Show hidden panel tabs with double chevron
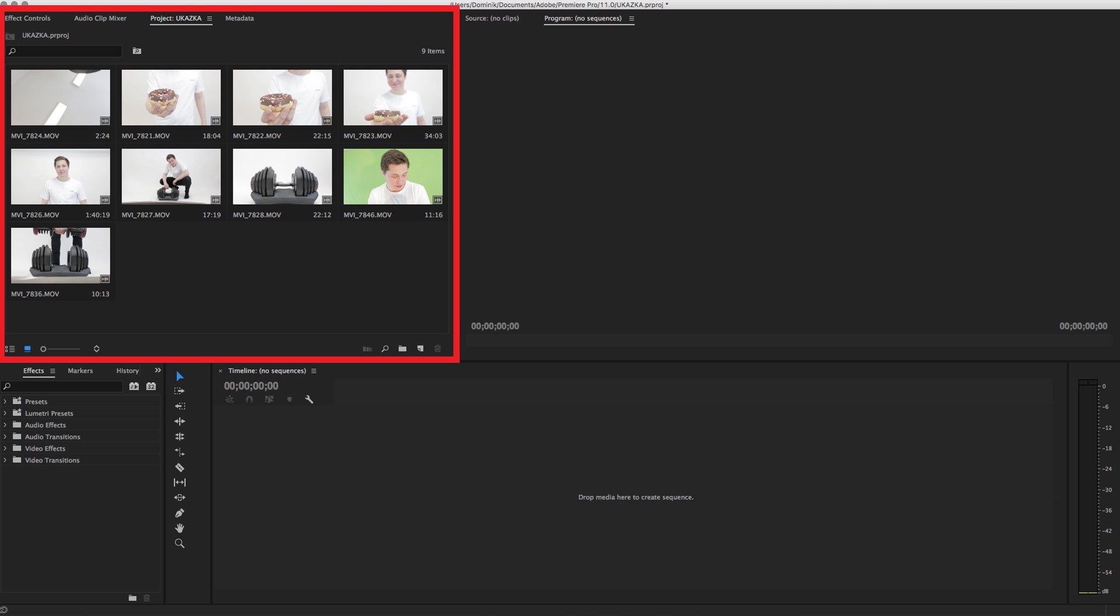 click(157, 370)
